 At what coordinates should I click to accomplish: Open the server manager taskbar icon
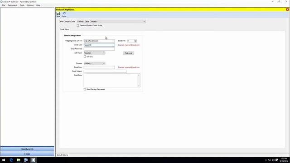(x=26, y=160)
